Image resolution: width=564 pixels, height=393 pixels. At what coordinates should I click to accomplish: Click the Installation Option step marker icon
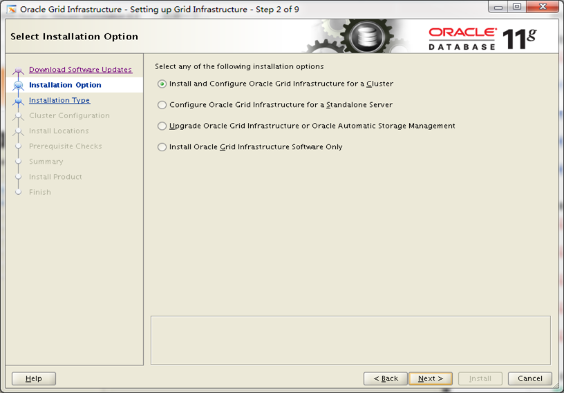click(19, 86)
